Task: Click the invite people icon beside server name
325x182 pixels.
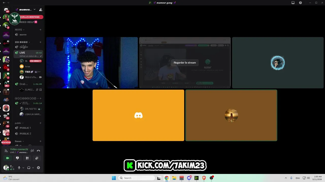Action: pyautogui.click(x=41, y=10)
